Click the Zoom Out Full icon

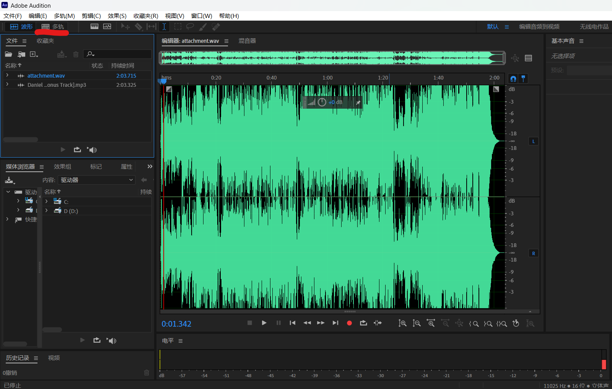click(x=459, y=324)
